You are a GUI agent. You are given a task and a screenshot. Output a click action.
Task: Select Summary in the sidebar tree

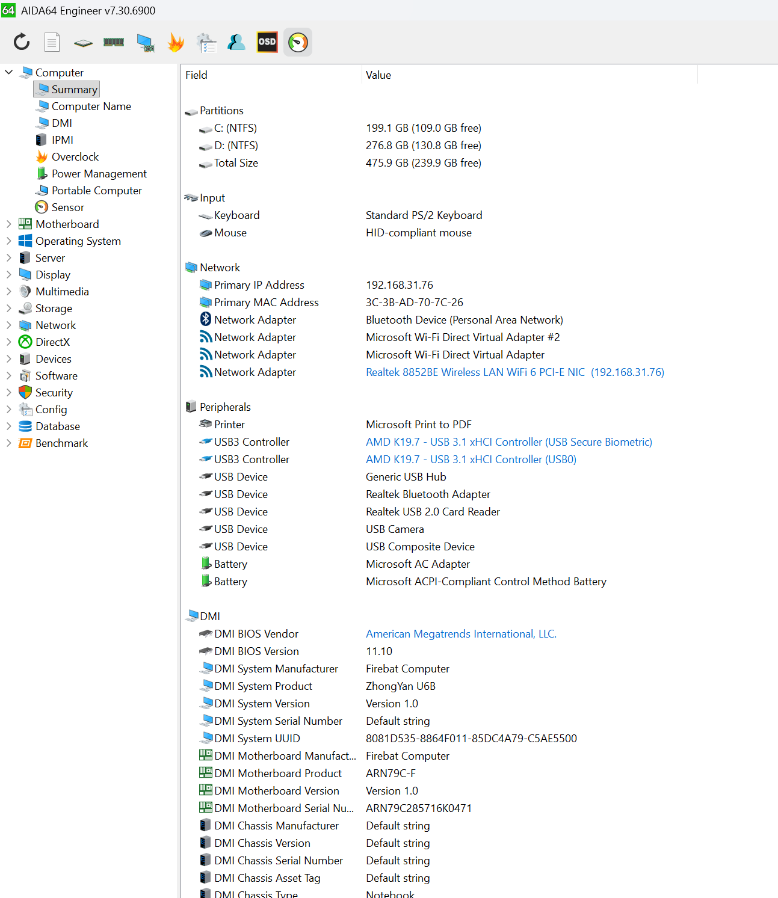(x=67, y=89)
